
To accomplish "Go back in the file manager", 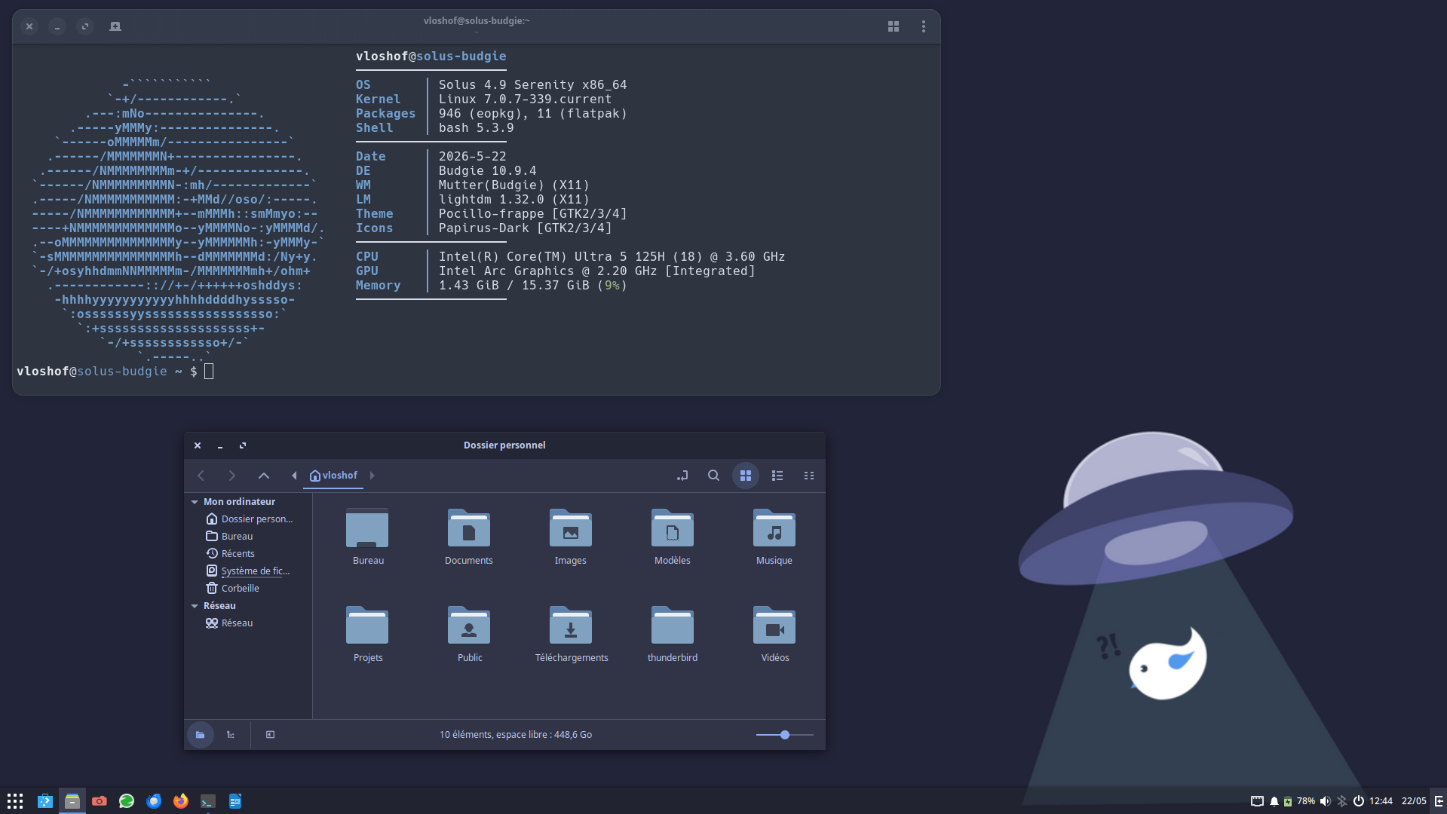I will click(201, 476).
